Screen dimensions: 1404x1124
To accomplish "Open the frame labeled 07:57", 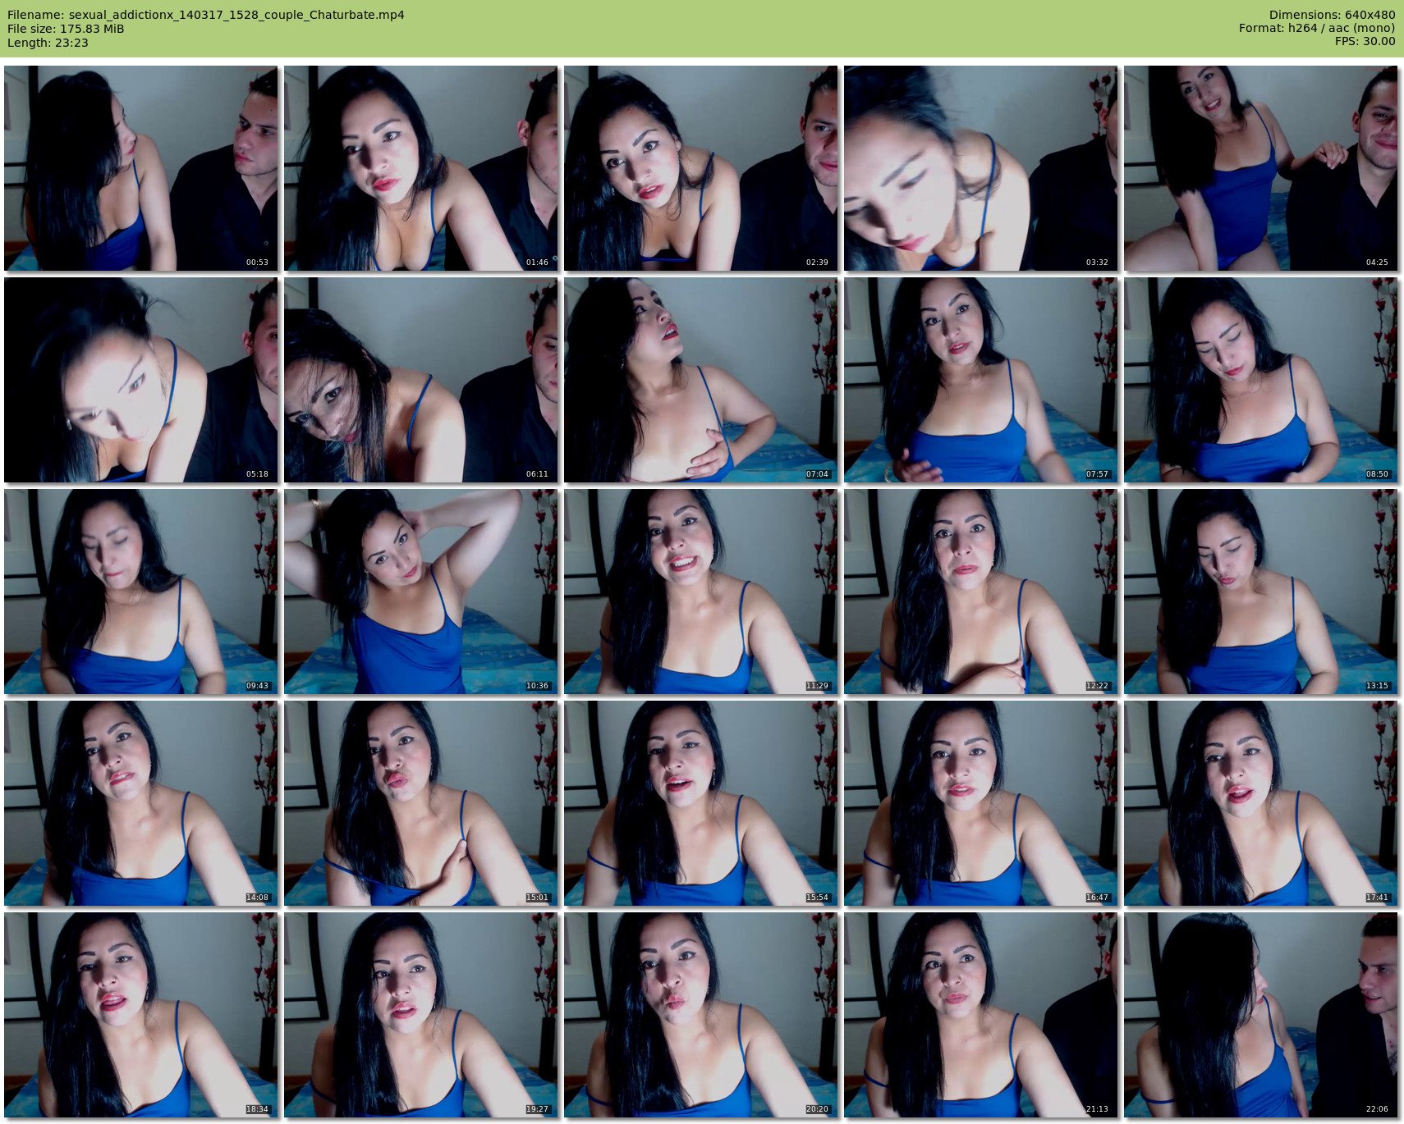I will pyautogui.click(x=980, y=380).
